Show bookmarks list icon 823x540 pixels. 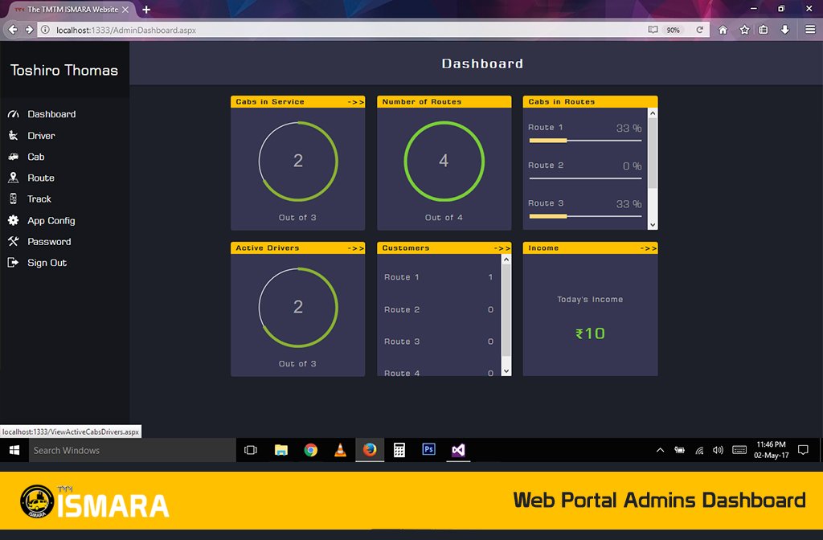[764, 30]
